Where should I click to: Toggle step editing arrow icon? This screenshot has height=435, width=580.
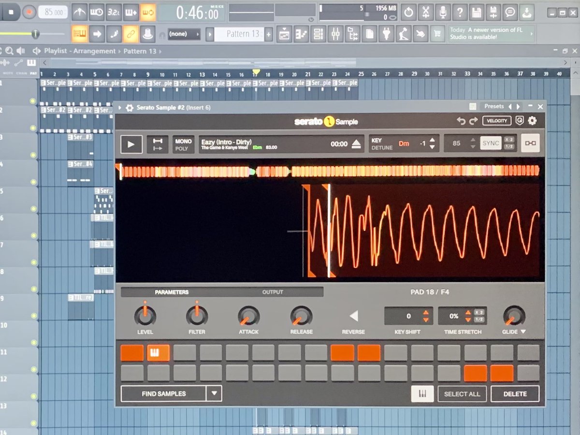(97, 34)
